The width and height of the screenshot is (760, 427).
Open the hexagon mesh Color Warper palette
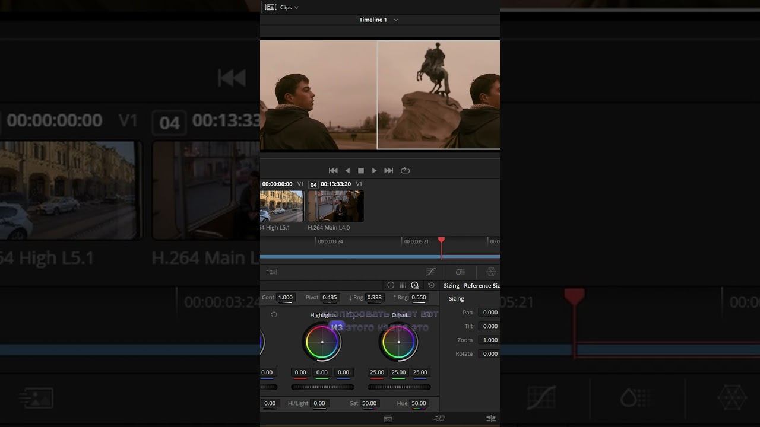[x=491, y=272]
